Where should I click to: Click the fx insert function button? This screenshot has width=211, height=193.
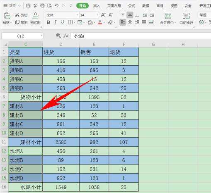point(66,36)
